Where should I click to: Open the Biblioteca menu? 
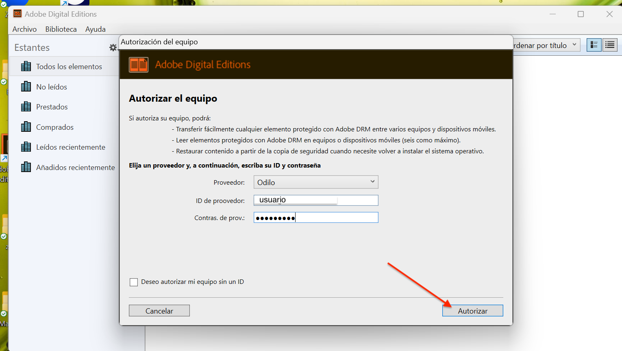pos(61,29)
